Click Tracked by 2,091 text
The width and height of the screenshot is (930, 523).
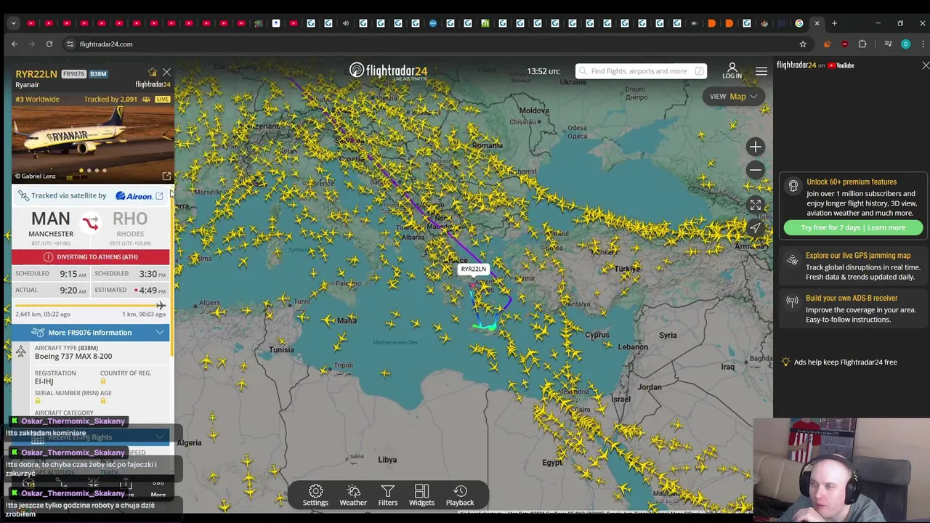pos(110,100)
